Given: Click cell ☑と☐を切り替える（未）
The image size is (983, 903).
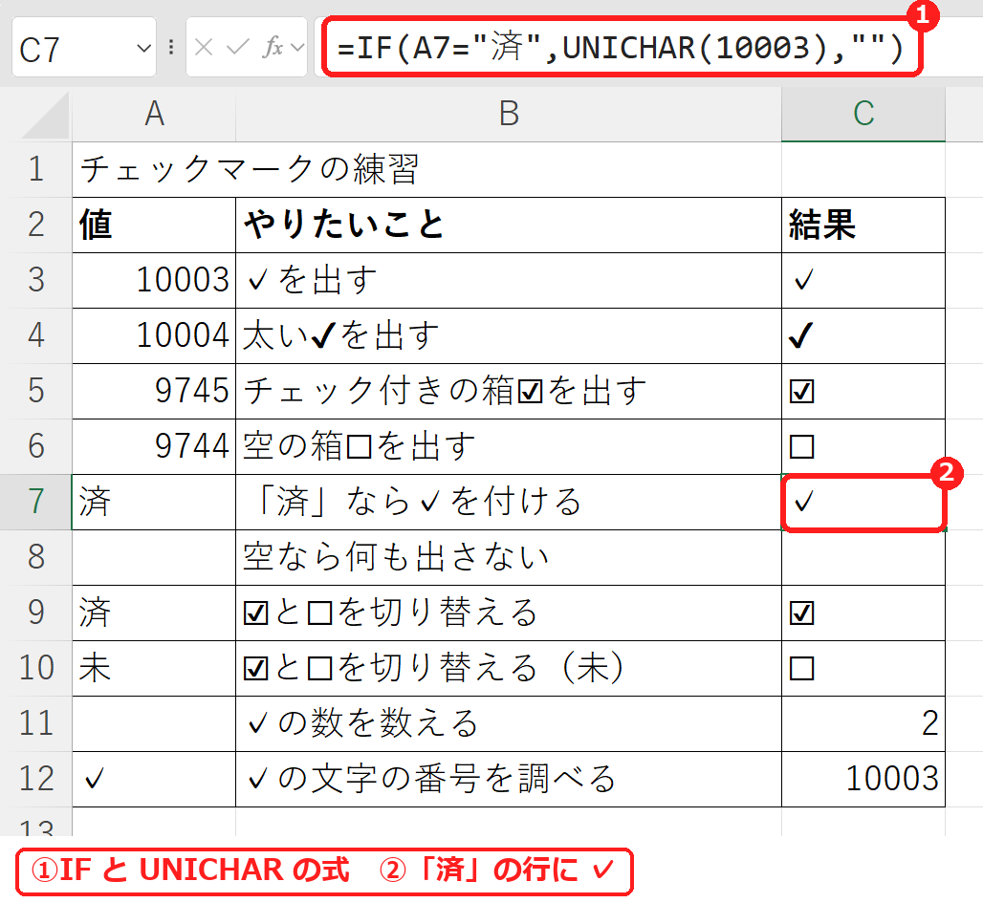Looking at the screenshot, I should click(x=509, y=668).
